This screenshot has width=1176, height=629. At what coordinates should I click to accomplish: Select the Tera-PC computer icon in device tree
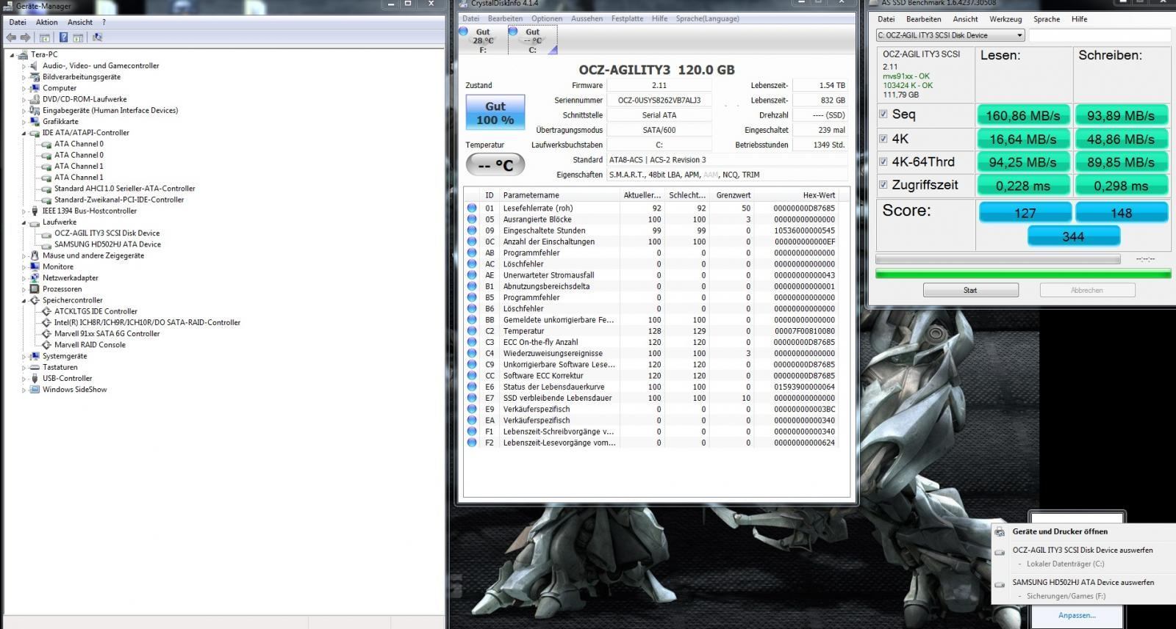24,54
